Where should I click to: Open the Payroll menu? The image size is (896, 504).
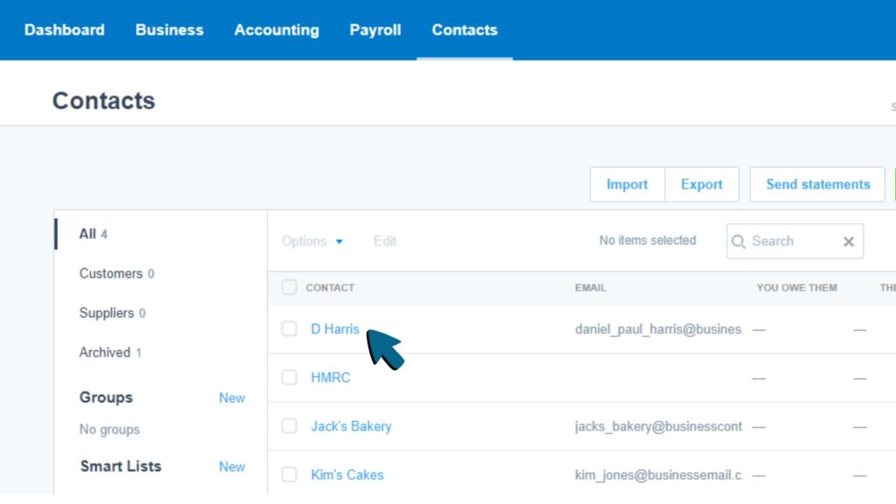point(375,30)
